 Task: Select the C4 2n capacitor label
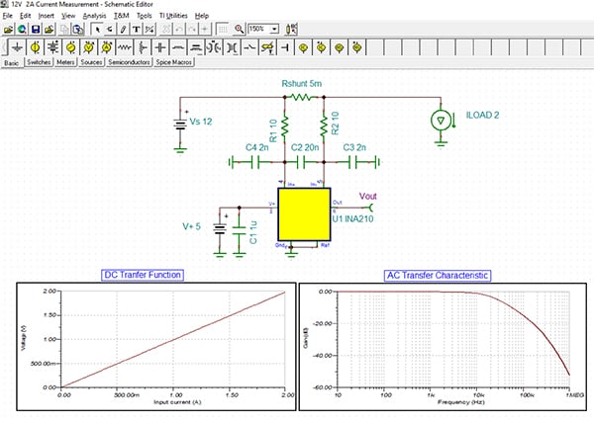coord(256,147)
